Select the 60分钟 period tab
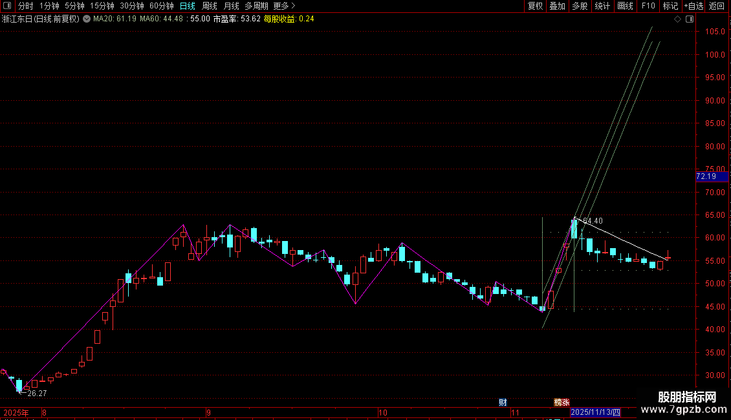The height and width of the screenshot is (420, 731). [x=161, y=6]
